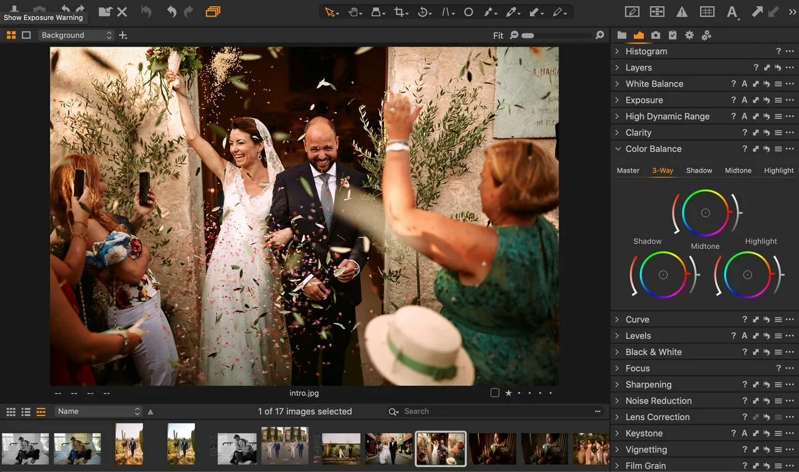
Task: Collapse the Color Balance panel
Action: (x=619, y=148)
